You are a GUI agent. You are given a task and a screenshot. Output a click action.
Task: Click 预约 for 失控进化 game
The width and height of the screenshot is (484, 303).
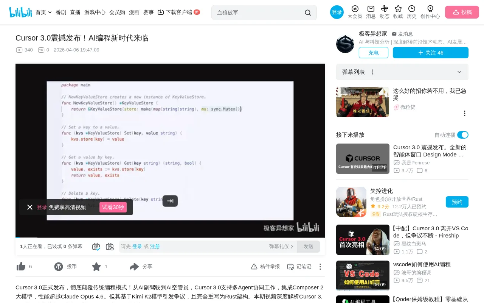457,202
